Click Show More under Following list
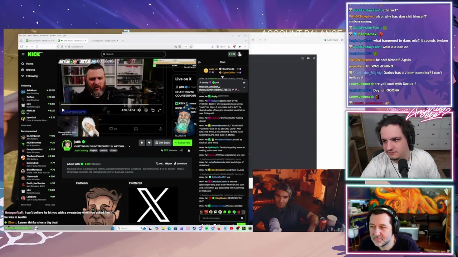The height and width of the screenshot is (257, 458). 26,125
